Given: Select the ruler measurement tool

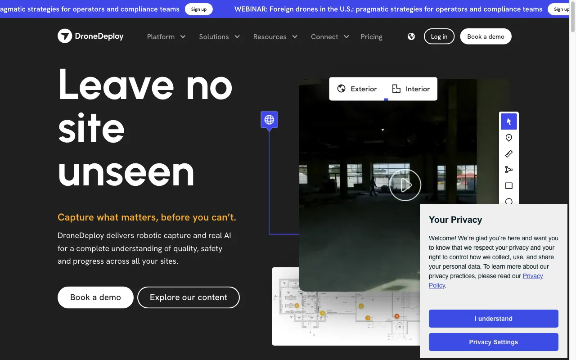Looking at the screenshot, I should click(509, 154).
